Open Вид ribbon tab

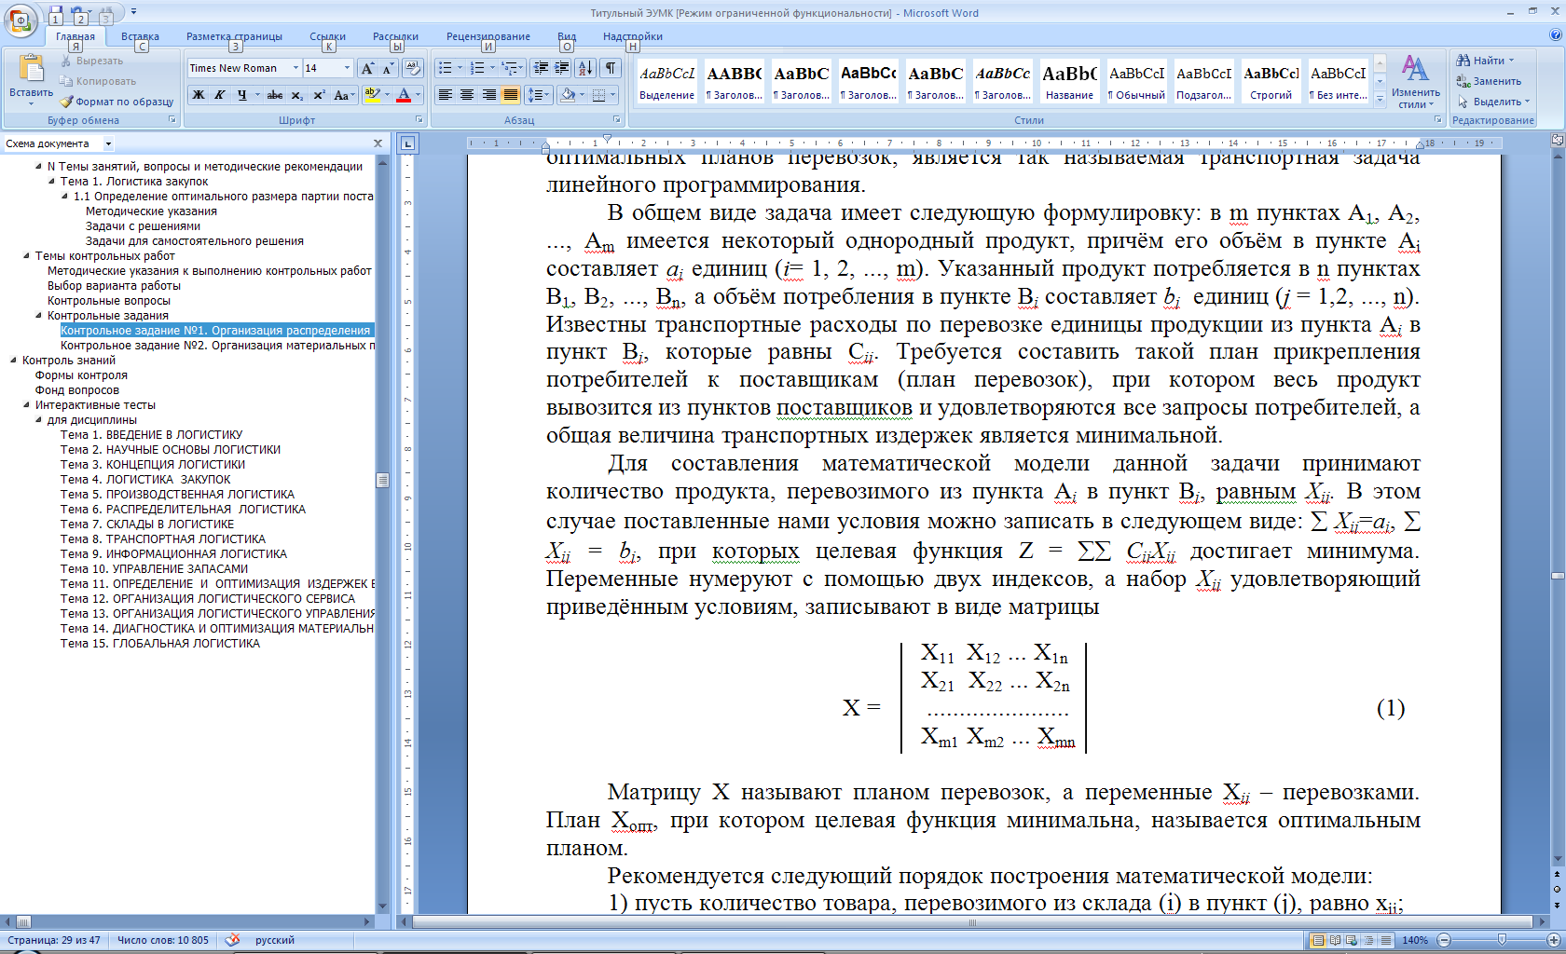point(567,36)
